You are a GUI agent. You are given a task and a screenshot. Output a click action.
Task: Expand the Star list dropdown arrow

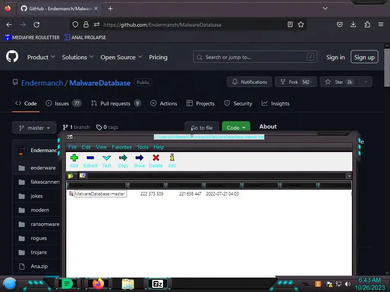point(365,82)
